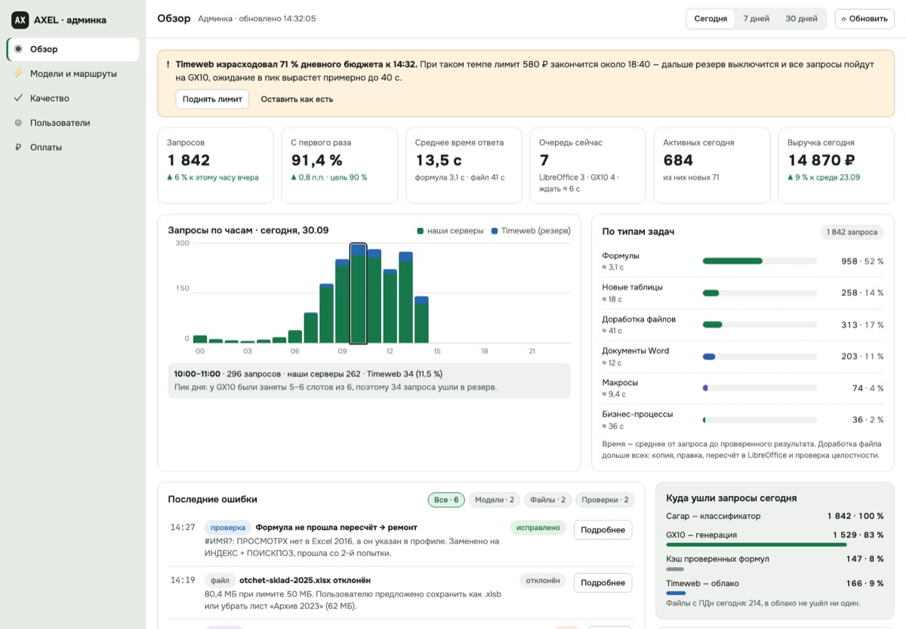906x629 pixels.
Task: Click the С первого раза 91,4 % card
Action: (x=340, y=165)
